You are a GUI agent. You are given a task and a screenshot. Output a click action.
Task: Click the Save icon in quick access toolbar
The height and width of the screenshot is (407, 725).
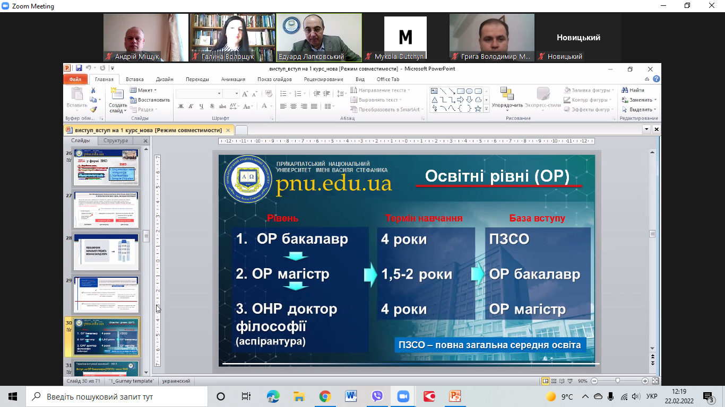(79, 68)
